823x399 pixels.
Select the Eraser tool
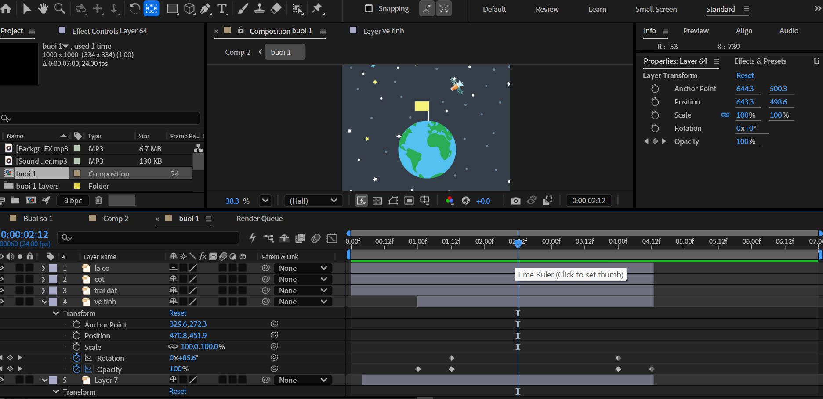point(276,8)
